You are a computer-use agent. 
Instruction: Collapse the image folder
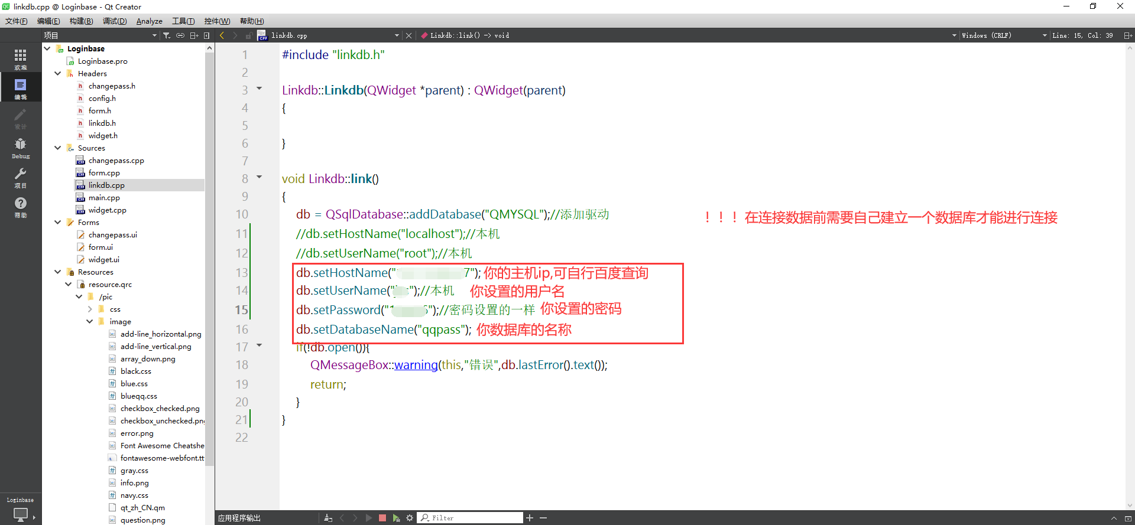[90, 321]
